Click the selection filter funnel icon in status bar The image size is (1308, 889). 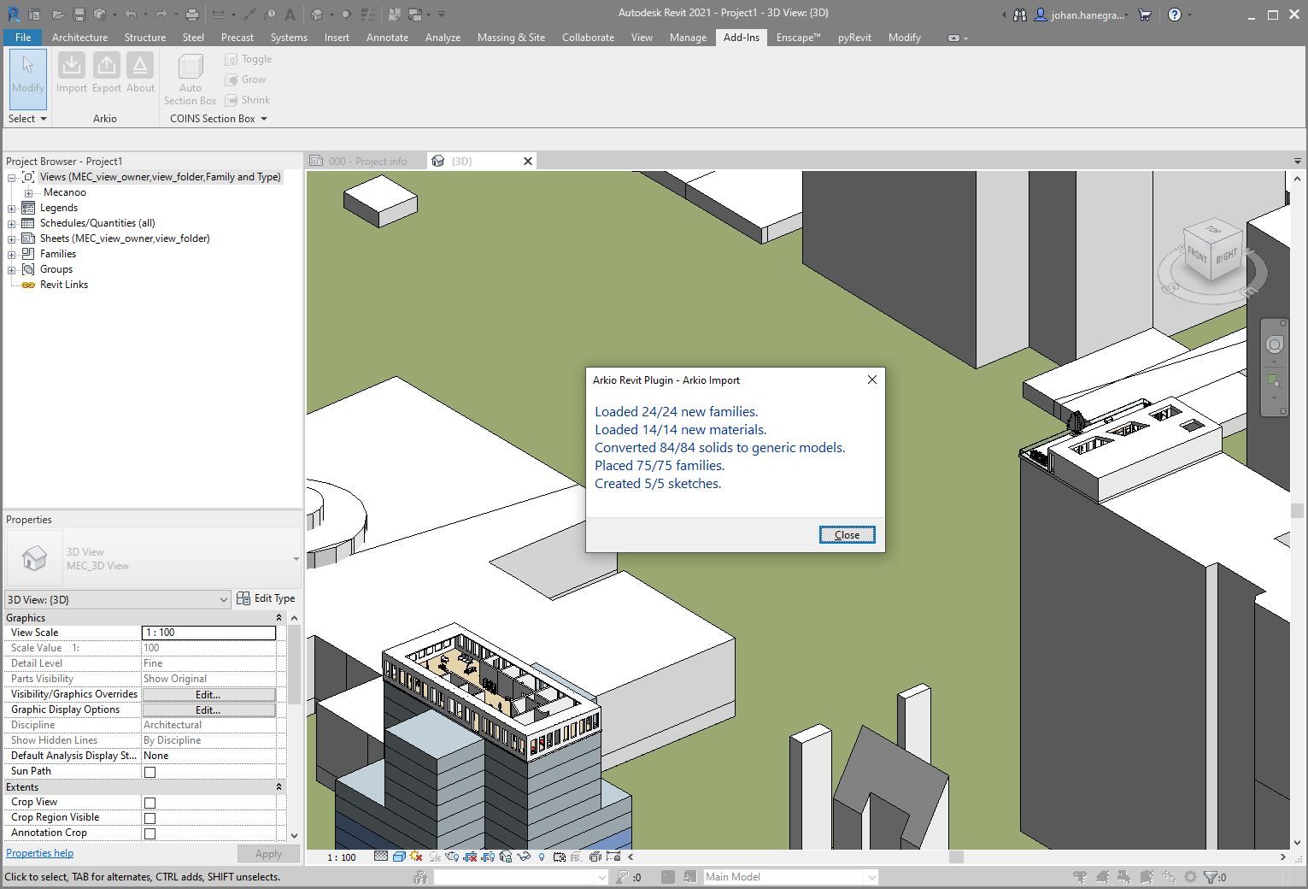pos(1211,877)
